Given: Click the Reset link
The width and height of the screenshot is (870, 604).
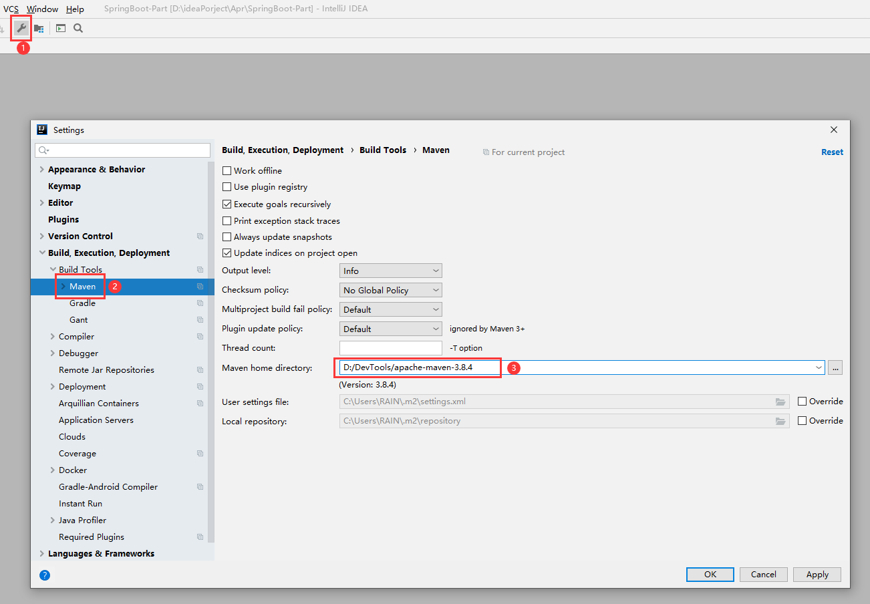Looking at the screenshot, I should [x=832, y=152].
